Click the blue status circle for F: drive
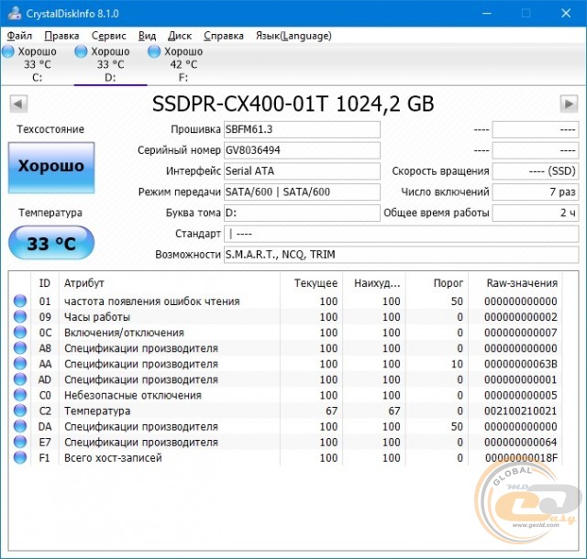 (154, 51)
